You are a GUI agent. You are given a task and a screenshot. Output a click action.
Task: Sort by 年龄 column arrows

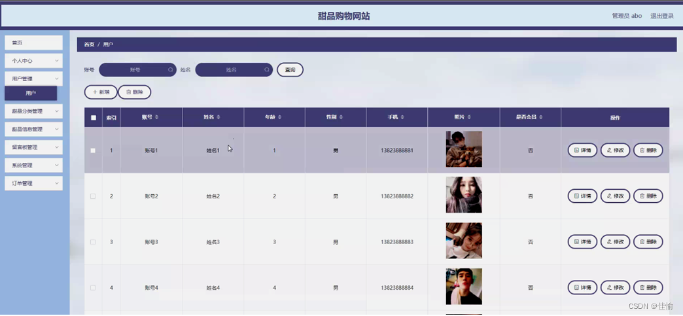tap(279, 118)
